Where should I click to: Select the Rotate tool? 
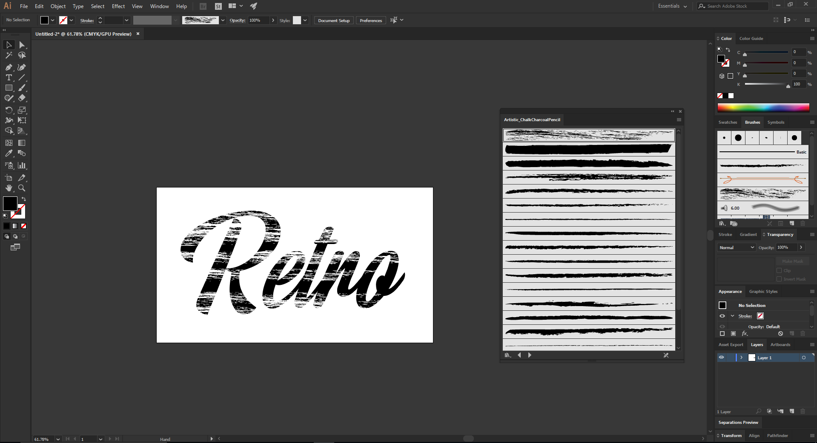9,110
